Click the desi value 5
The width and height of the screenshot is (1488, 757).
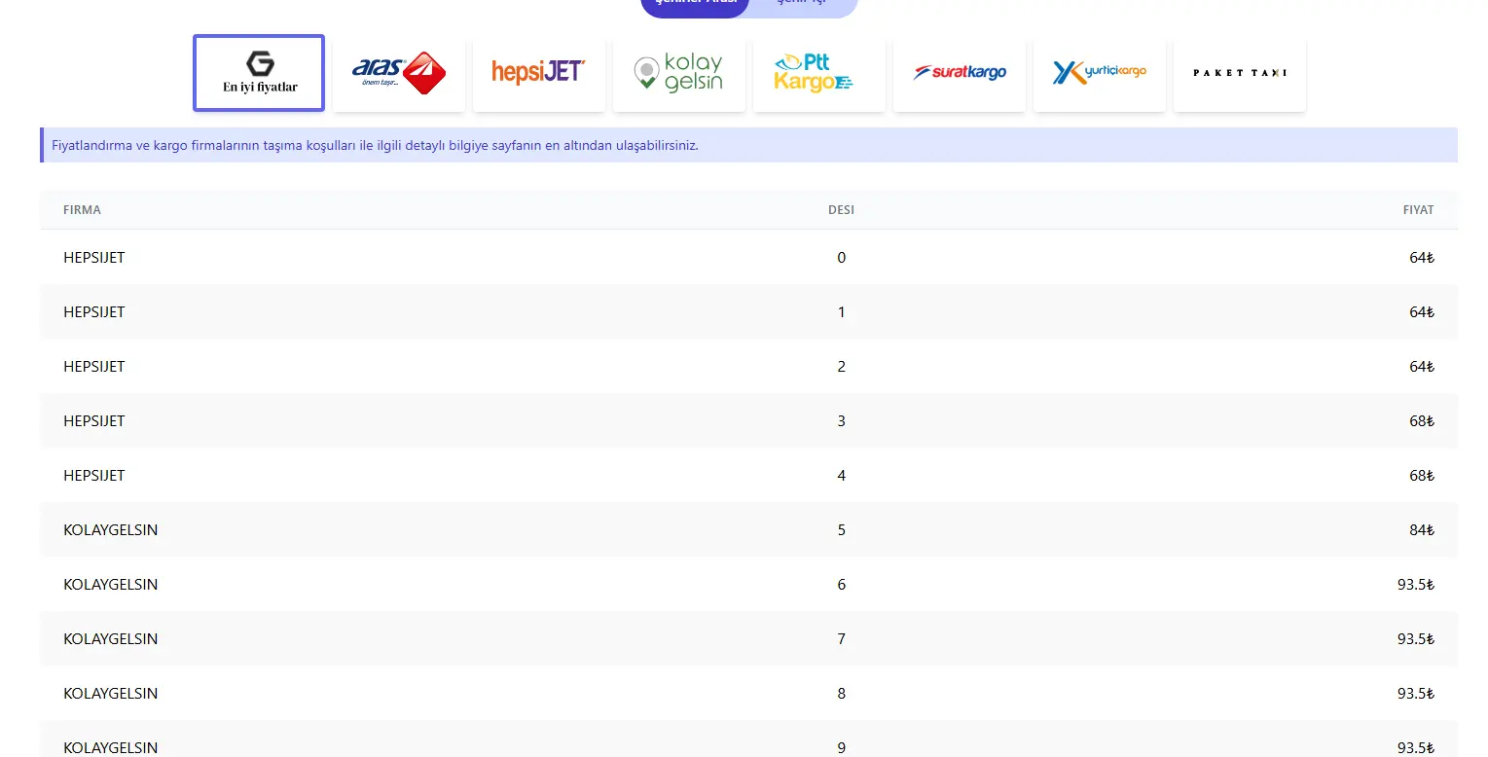pos(842,530)
